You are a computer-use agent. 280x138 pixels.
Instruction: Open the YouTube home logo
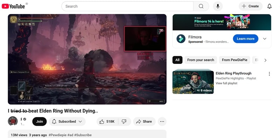[13, 6]
